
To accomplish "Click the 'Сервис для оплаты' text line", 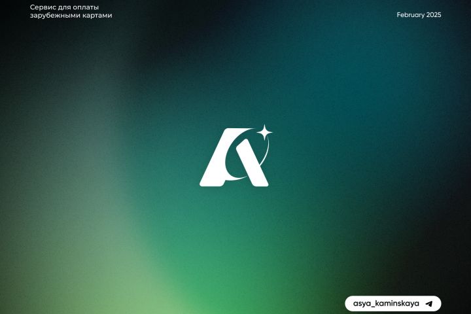I will click(64, 7).
